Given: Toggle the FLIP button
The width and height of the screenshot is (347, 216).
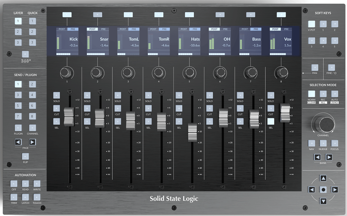Looking at the screenshot, I should click(25, 156).
